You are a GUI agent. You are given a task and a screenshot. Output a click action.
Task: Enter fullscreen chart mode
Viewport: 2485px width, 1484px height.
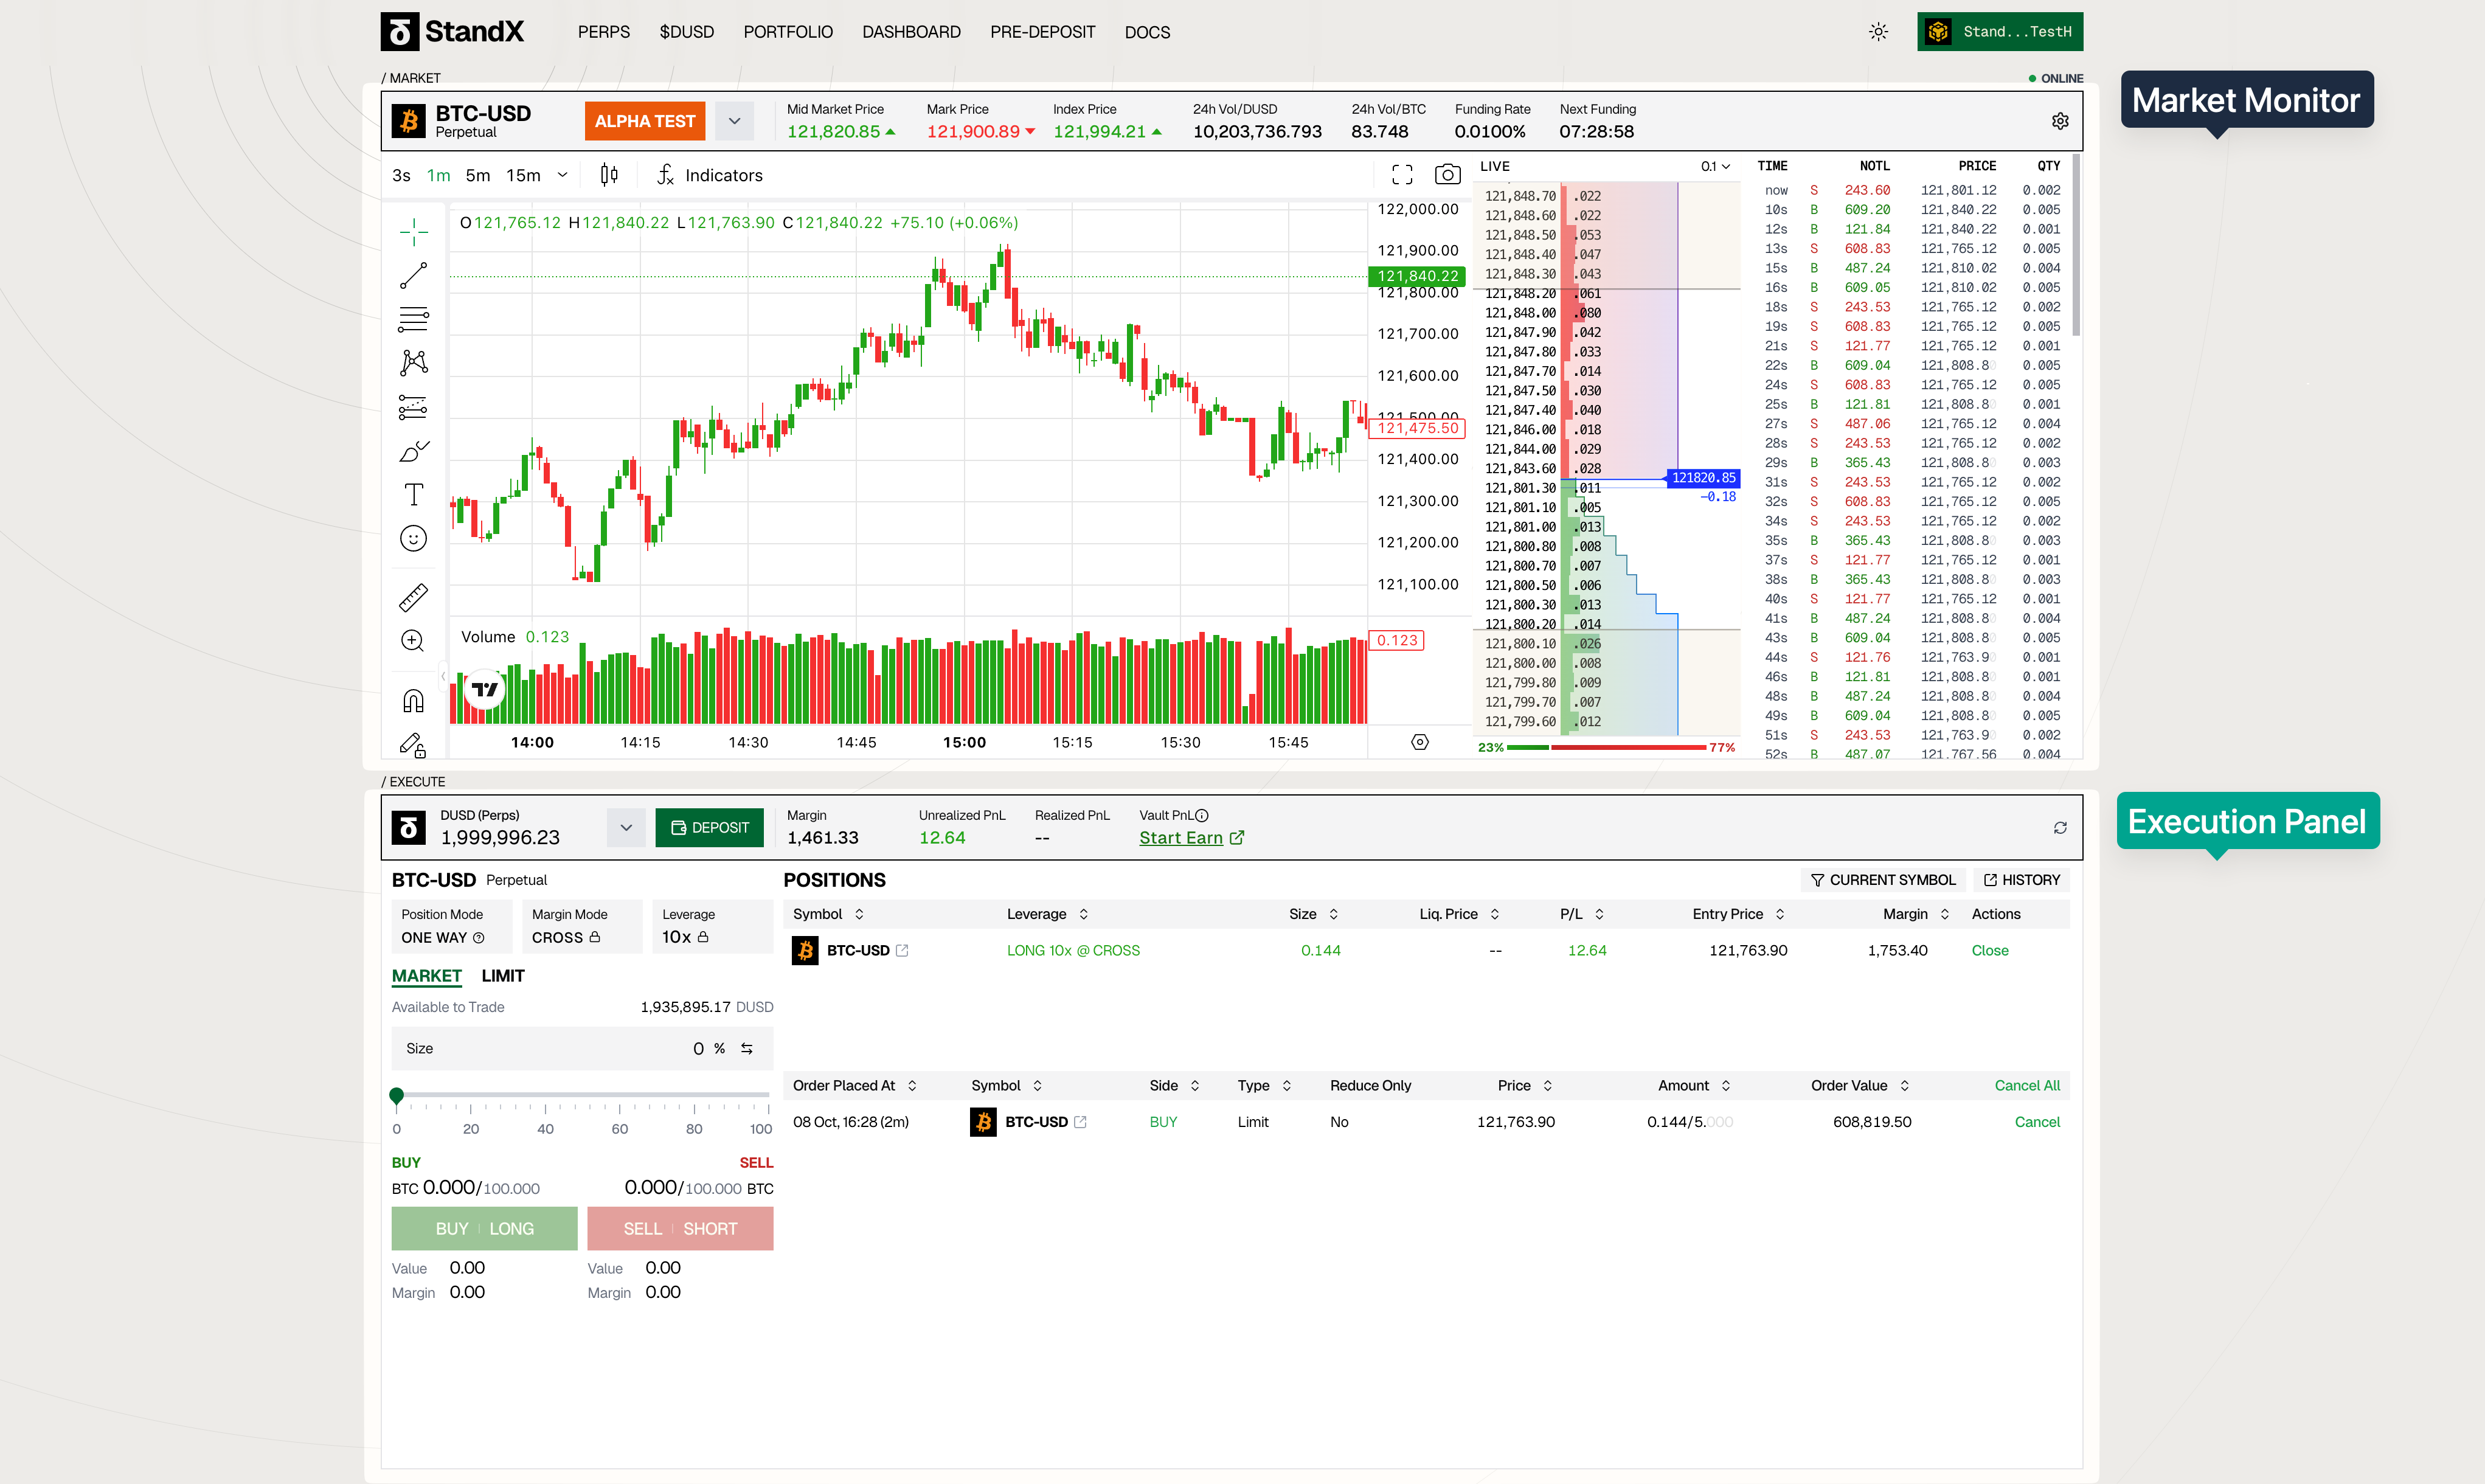1402,175
